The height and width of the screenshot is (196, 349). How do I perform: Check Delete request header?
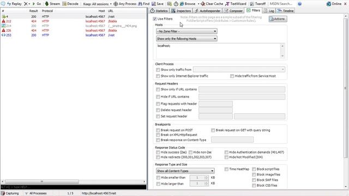pos(158,110)
